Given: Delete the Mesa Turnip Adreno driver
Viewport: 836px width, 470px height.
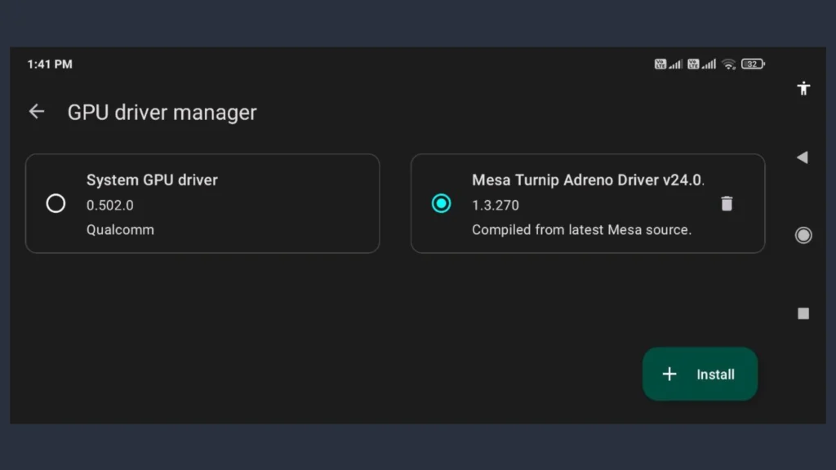Looking at the screenshot, I should coord(727,204).
